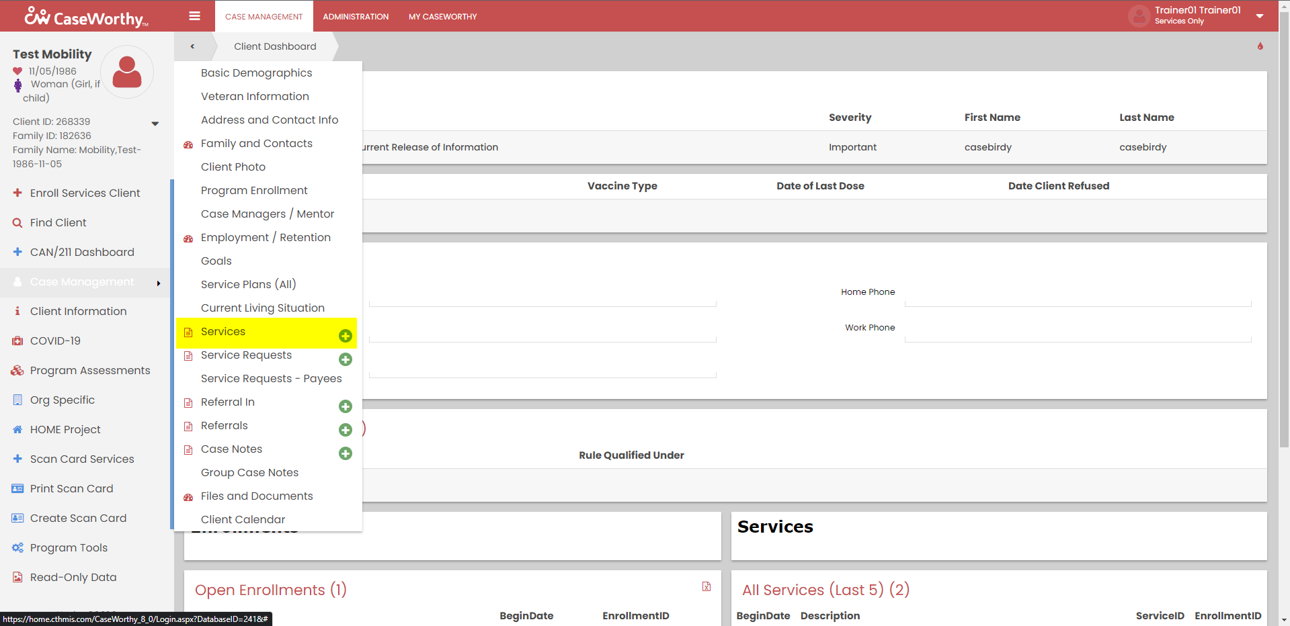The image size is (1290, 626).
Task: Collapse breadcrumb with back chevron
Action: point(192,46)
